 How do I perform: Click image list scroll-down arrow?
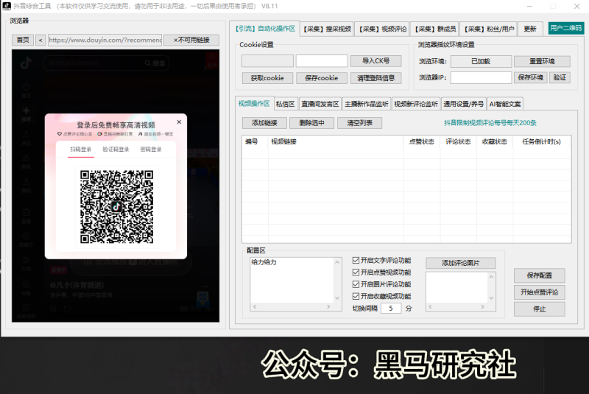coord(491,298)
